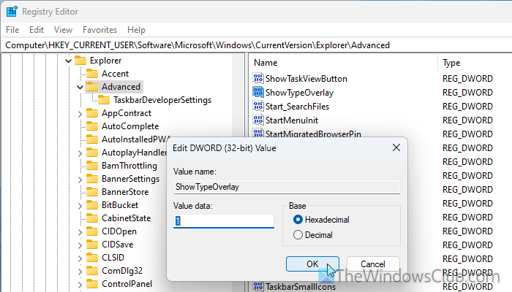The width and height of the screenshot is (512, 292).
Task: Expand the CIDOpen tree node
Action: coord(80,232)
